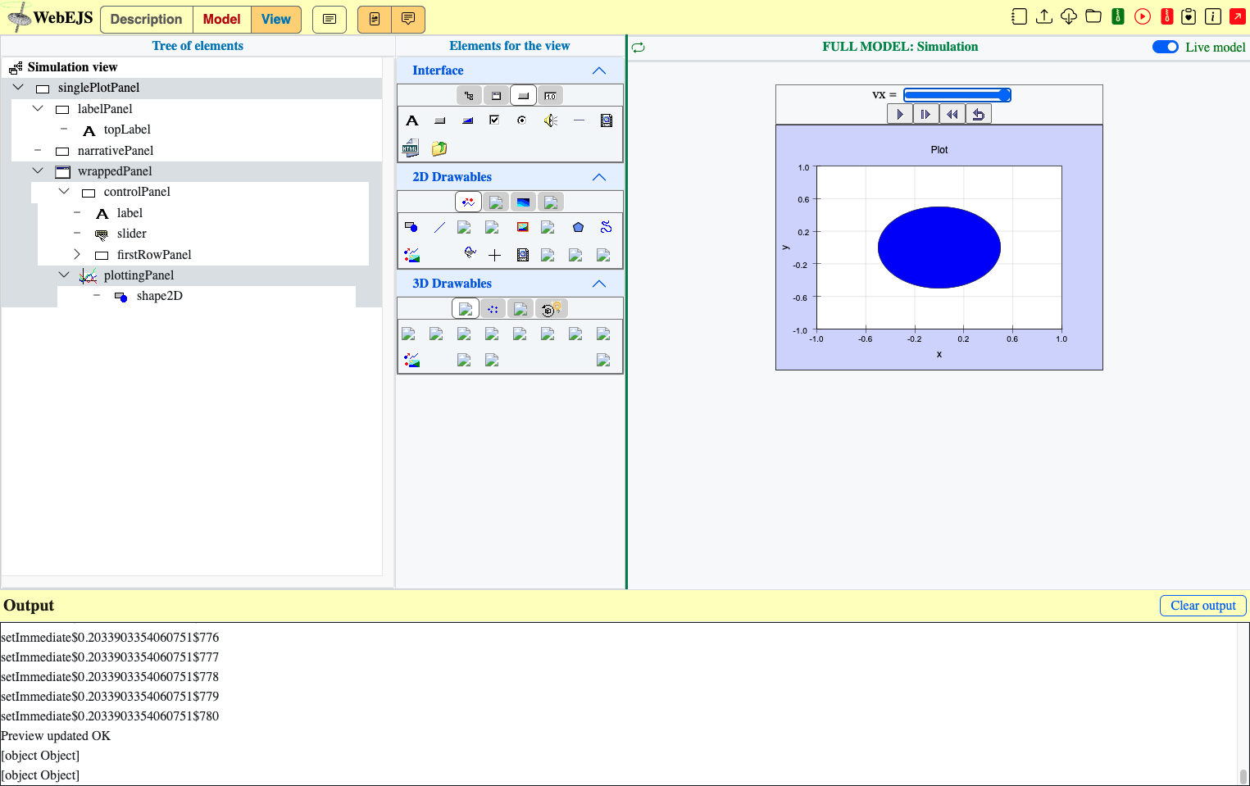Select the shape2D element in tree
The height and width of the screenshot is (786, 1250).
tap(160, 296)
